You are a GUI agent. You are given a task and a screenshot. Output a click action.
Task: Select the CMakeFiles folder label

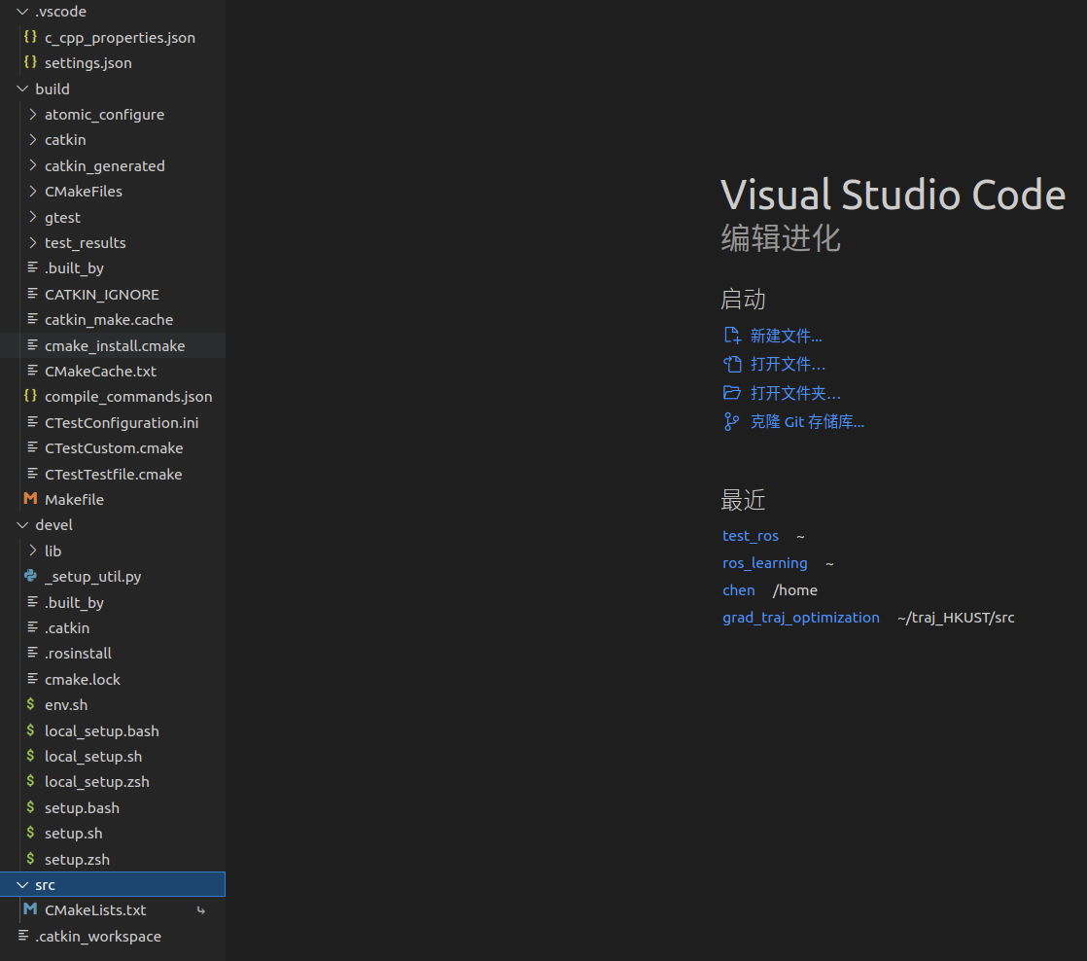[x=84, y=192]
